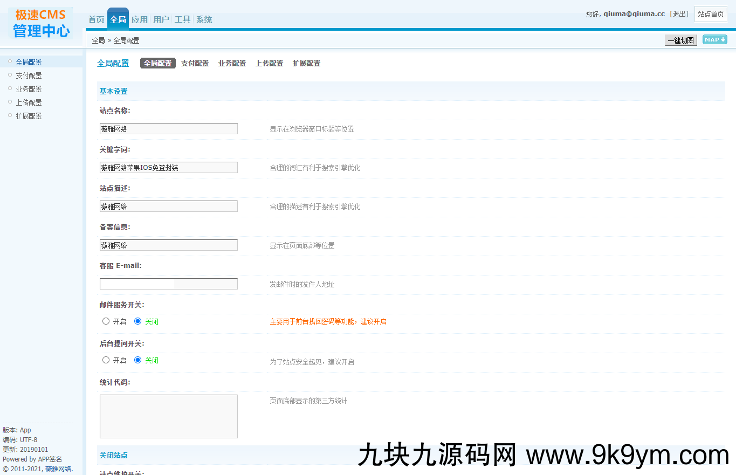736x475 pixels.
Task: Open the 首页 top menu
Action: [96, 19]
